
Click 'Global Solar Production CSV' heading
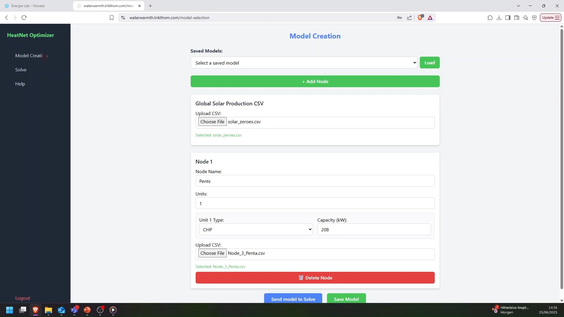coord(229,103)
